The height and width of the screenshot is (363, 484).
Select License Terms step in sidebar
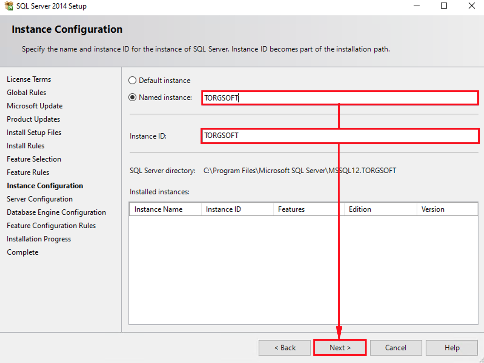click(29, 79)
